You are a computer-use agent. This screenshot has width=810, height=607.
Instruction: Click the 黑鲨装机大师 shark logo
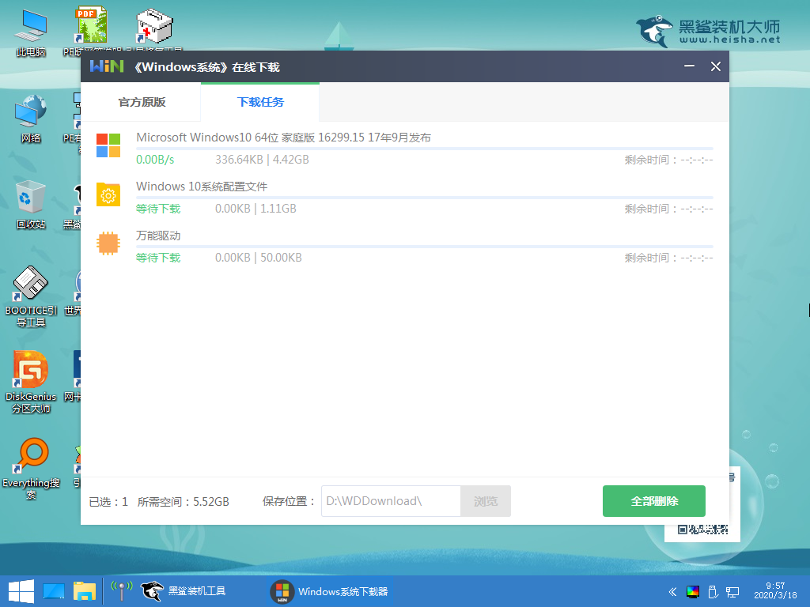point(708,31)
